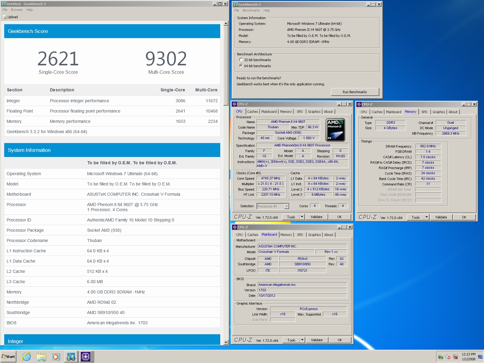This screenshot has width=484, height=363.
Task: Switch to CPU-Z via its taskbar chip icon
Action: pos(86,357)
